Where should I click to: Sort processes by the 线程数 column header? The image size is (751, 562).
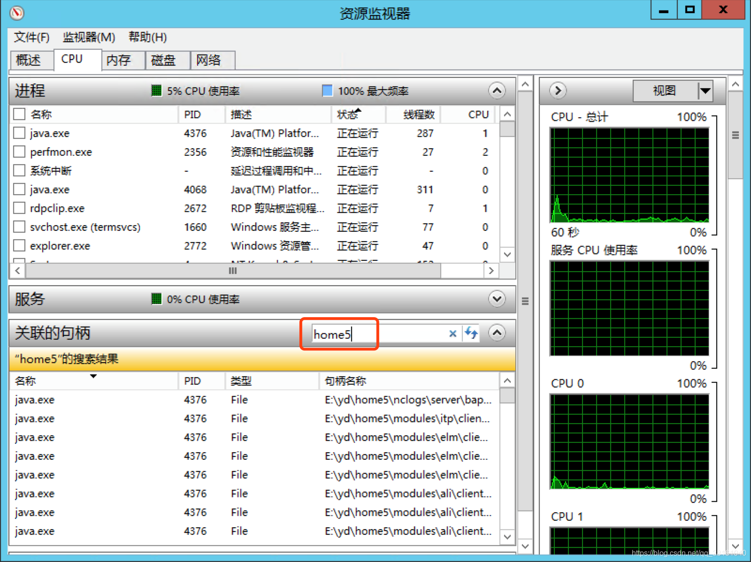point(413,114)
